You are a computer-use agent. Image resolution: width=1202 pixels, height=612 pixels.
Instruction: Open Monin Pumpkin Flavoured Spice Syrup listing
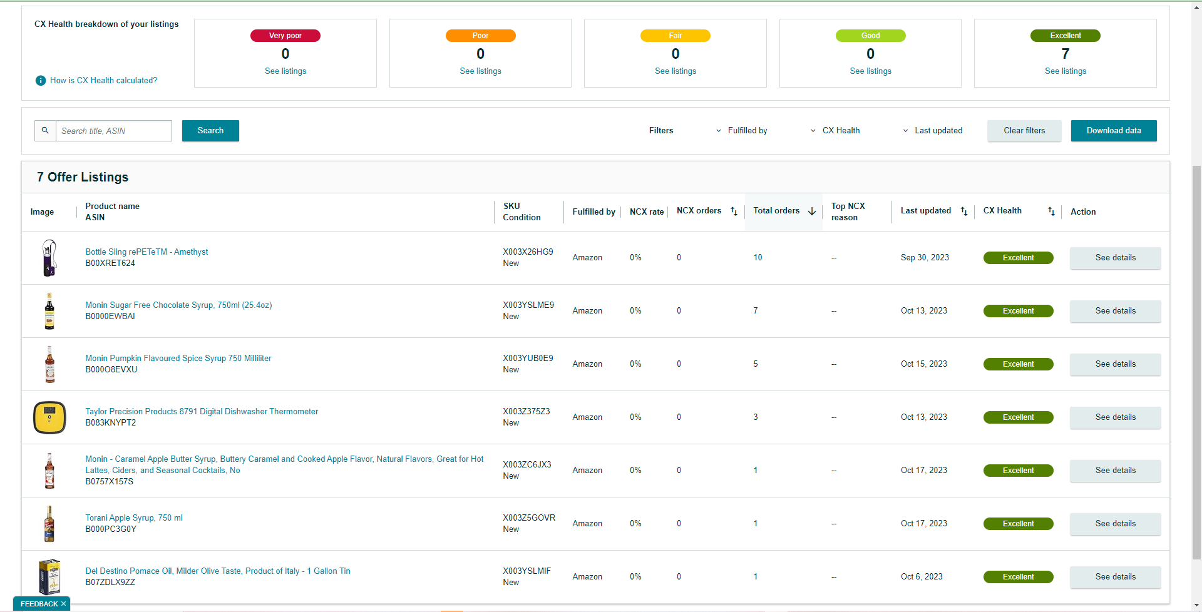click(x=178, y=359)
